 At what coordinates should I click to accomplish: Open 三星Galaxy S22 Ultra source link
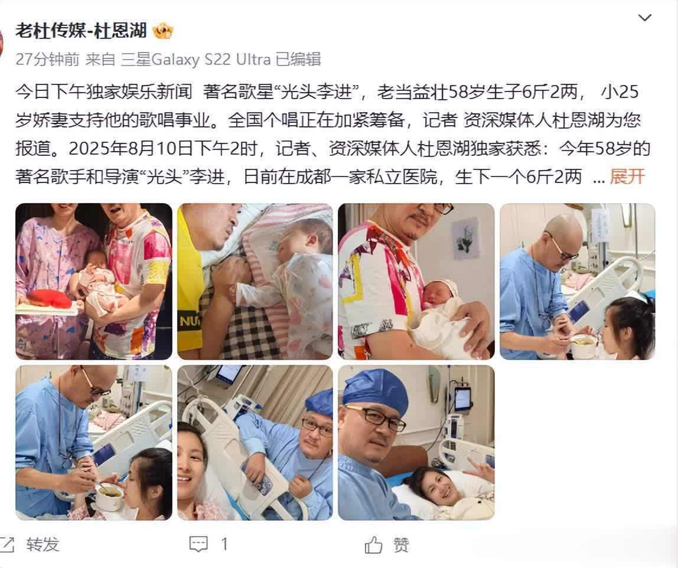195,59
